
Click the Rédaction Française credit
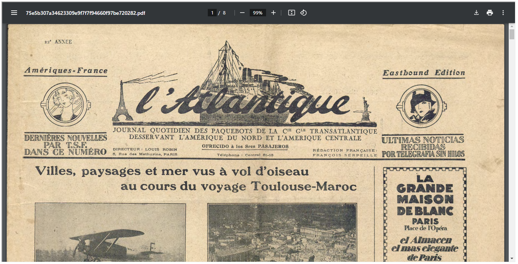pos(345,153)
